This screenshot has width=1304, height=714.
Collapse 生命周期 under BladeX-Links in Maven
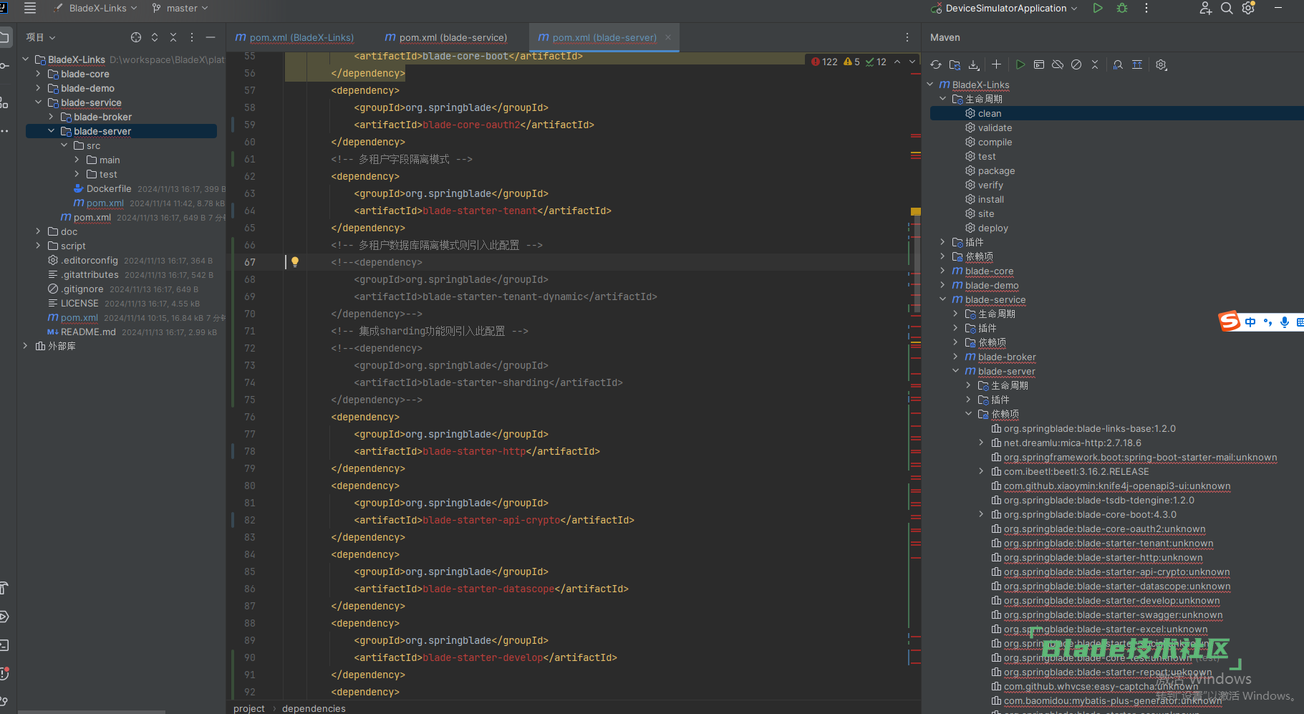(x=943, y=99)
